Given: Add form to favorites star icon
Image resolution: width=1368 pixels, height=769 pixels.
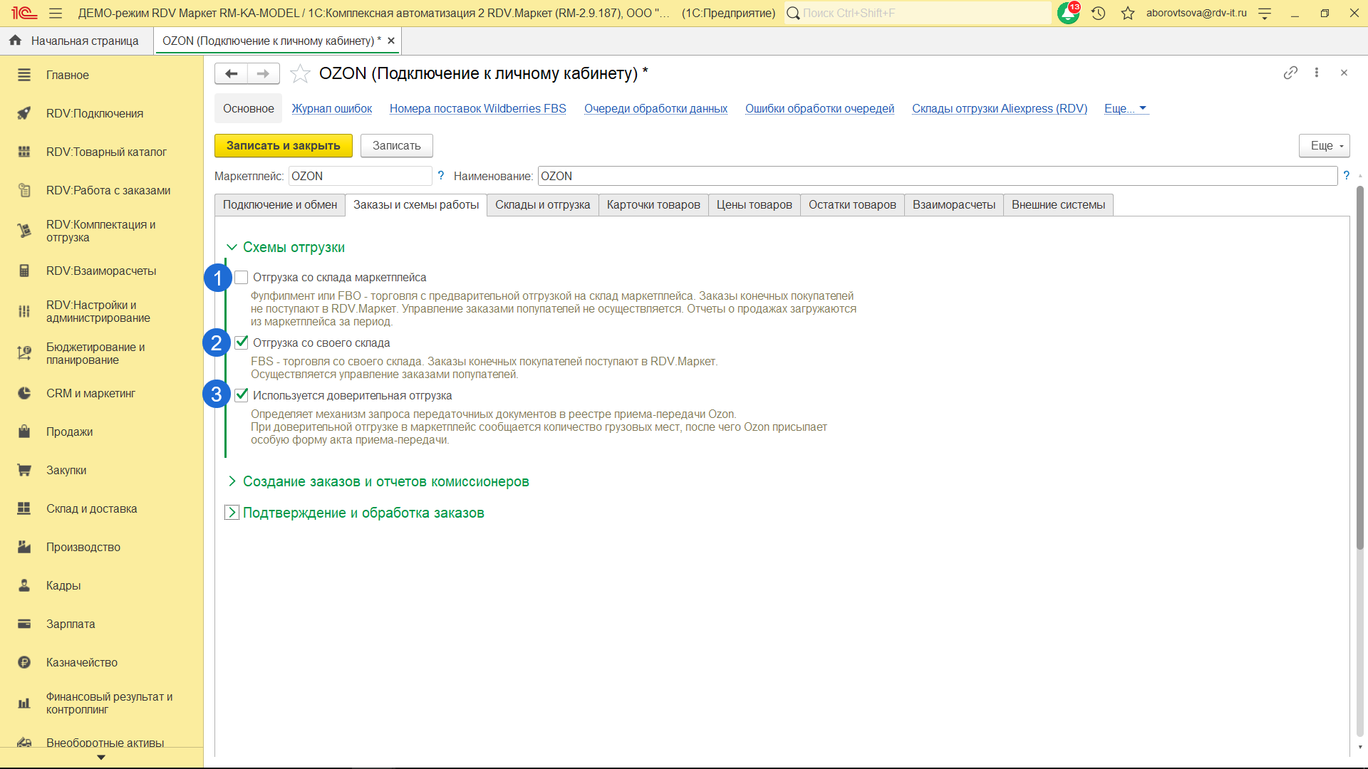Looking at the screenshot, I should tap(300, 73).
